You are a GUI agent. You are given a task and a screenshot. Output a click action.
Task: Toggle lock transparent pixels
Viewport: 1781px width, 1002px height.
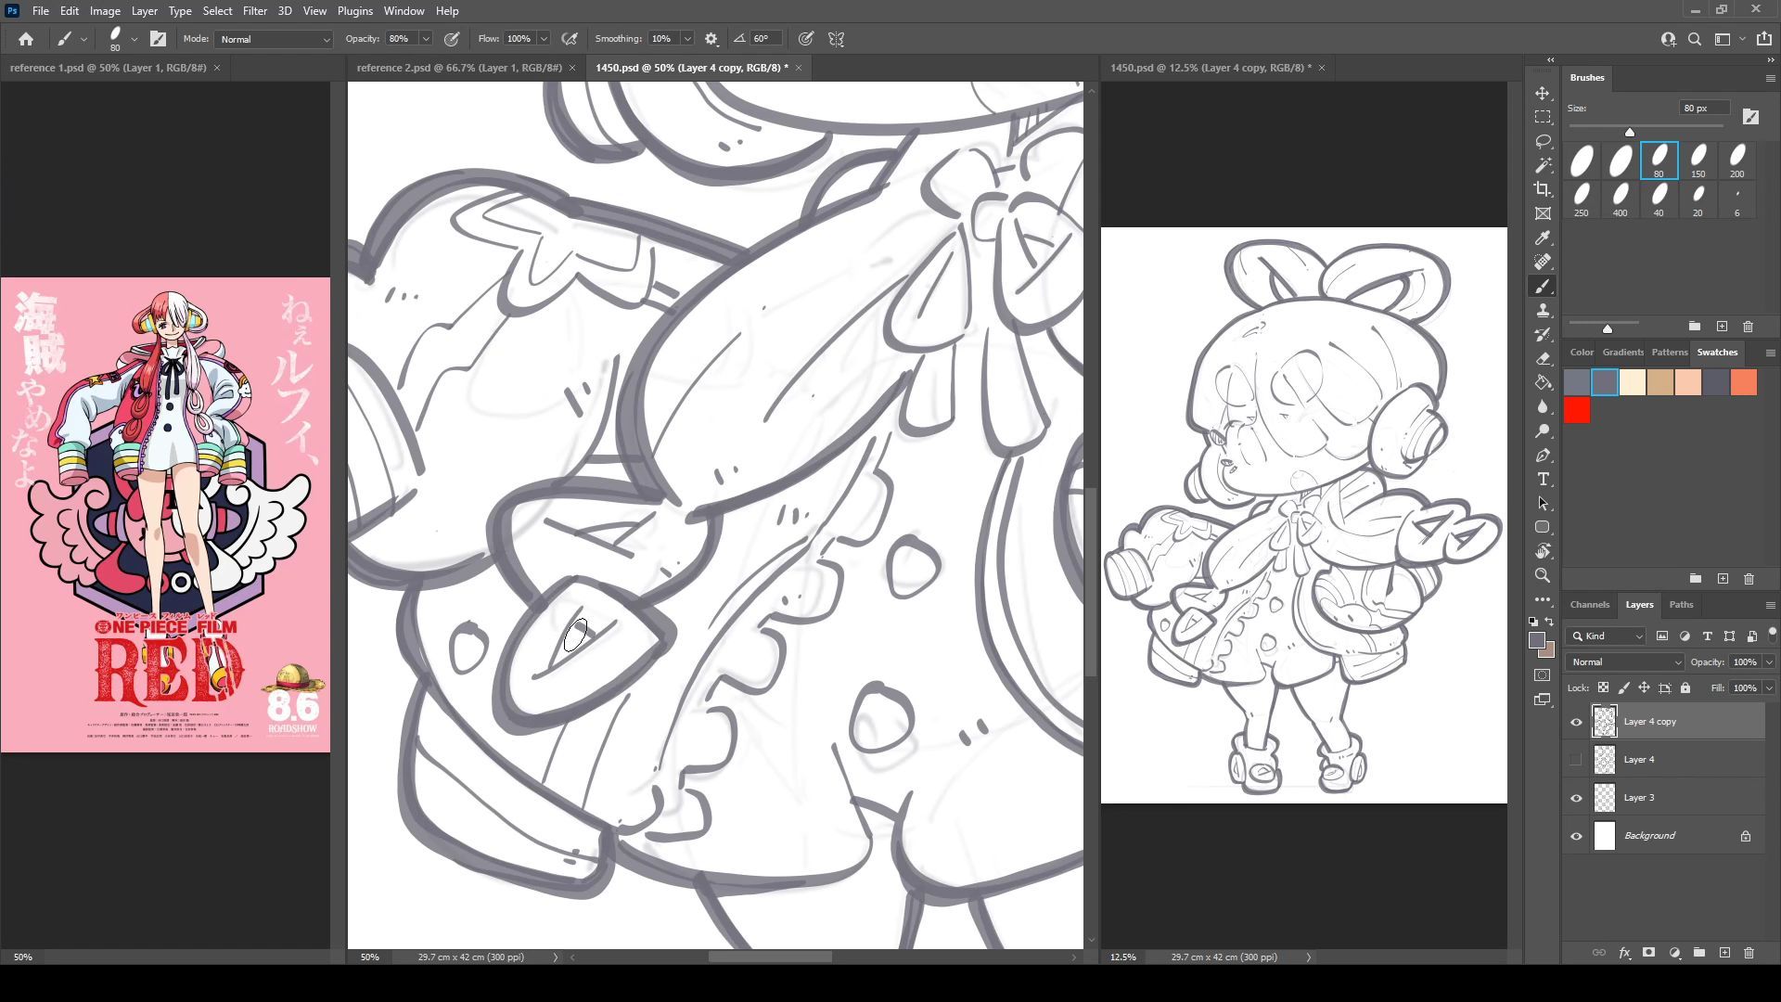pos(1603,687)
